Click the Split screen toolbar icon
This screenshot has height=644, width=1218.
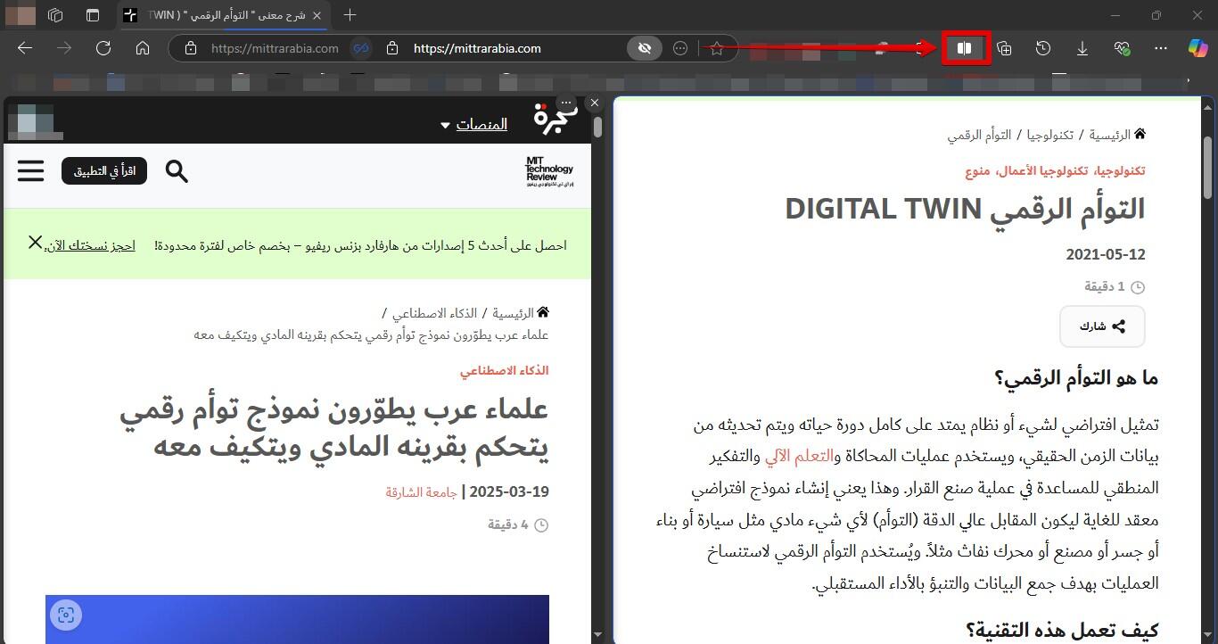[964, 48]
